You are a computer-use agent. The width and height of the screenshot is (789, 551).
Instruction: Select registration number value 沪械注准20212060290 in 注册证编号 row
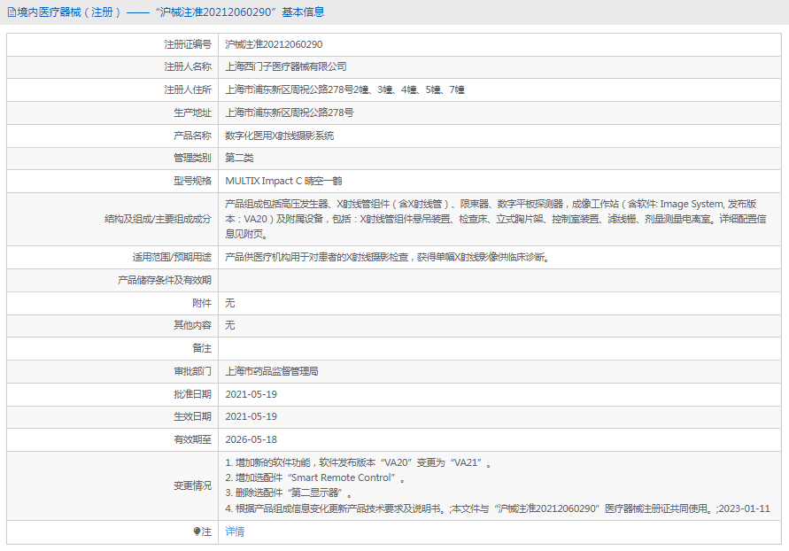[x=274, y=44]
